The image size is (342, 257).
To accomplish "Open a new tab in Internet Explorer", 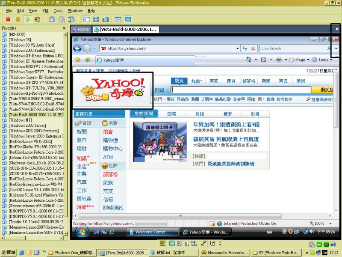I will (200, 60).
